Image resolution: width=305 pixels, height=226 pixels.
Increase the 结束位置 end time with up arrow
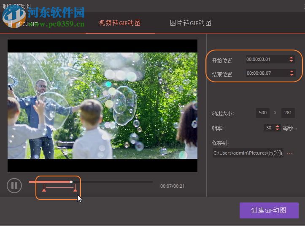[x=292, y=72]
